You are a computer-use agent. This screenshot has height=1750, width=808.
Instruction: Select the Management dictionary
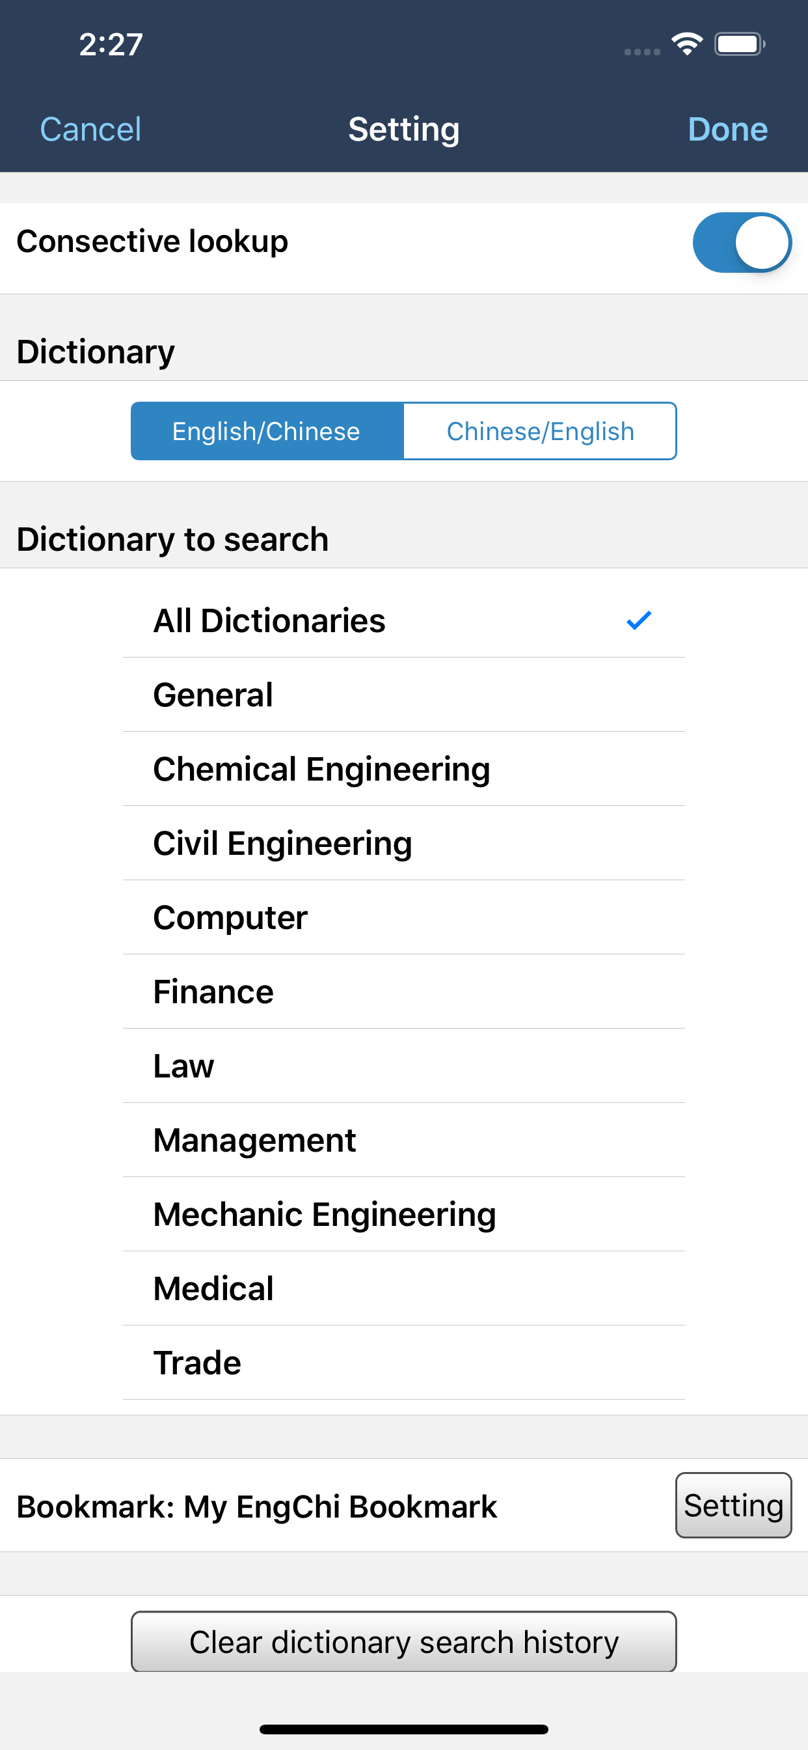(404, 1140)
